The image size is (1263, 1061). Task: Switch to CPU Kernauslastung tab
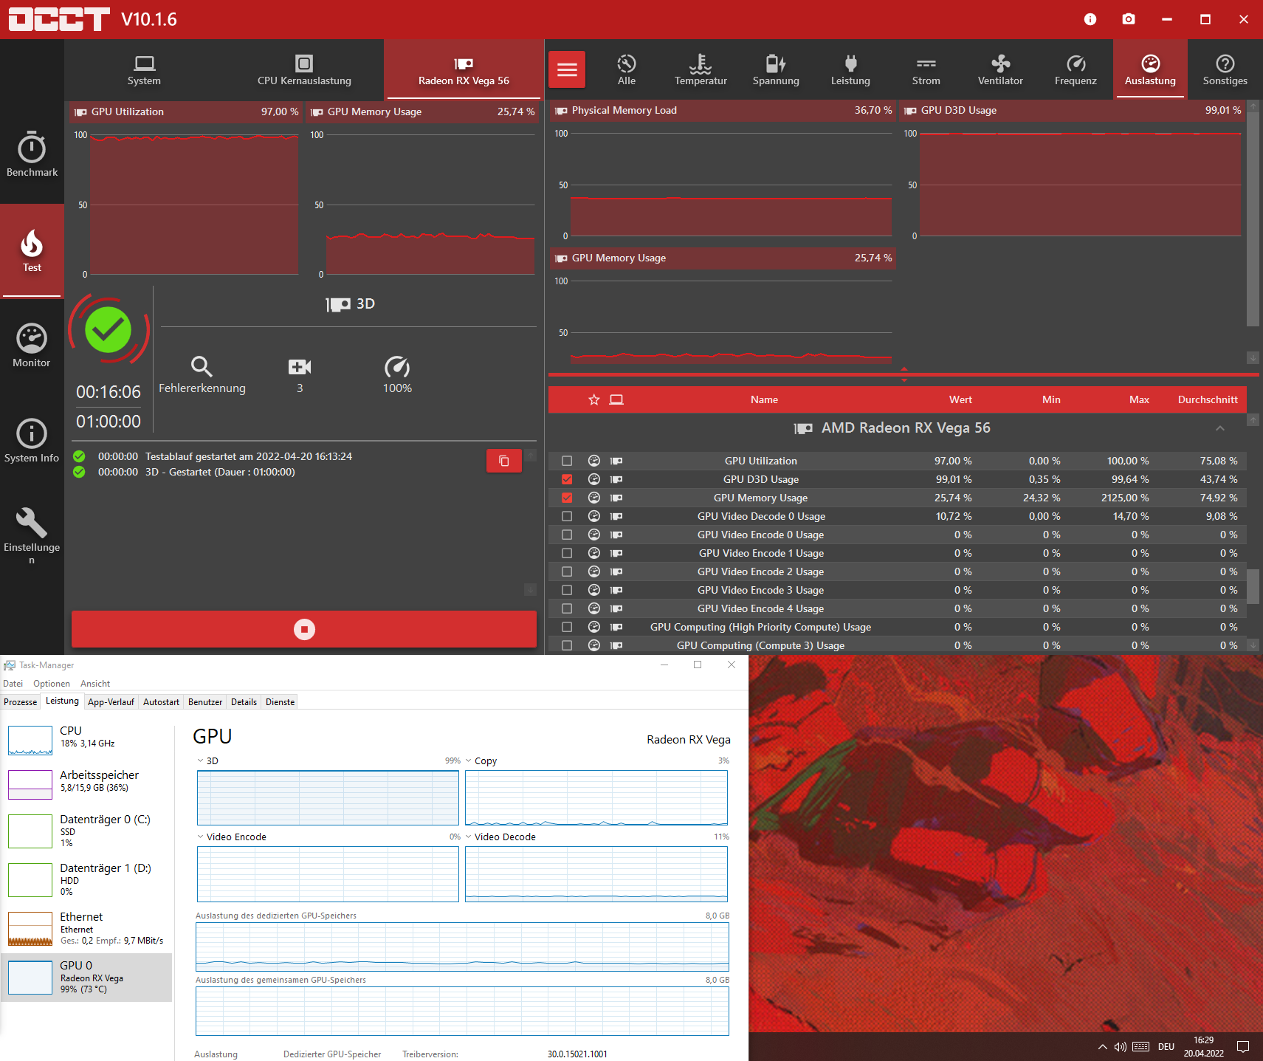304,70
